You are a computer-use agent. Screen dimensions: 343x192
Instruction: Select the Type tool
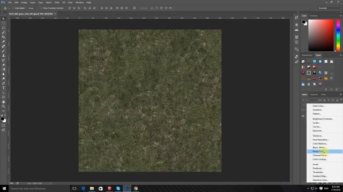3,88
